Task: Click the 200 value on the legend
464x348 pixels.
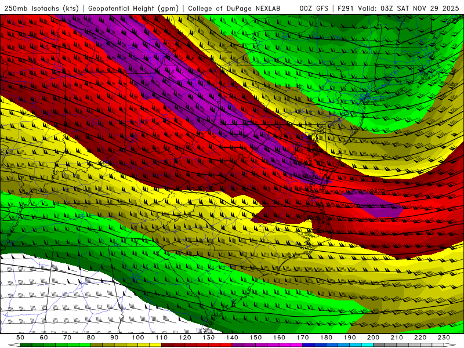Action: pyautogui.click(x=373, y=338)
